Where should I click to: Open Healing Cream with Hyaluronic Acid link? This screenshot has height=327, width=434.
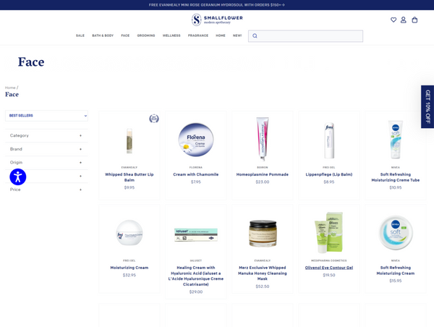click(x=196, y=276)
